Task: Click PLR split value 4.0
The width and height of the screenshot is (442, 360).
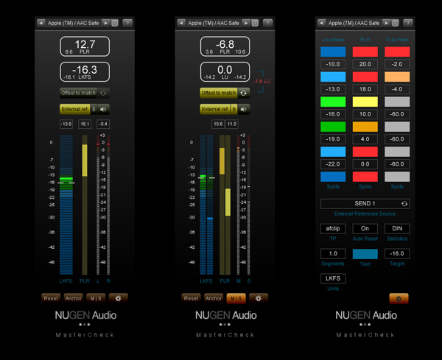Action: pyautogui.click(x=365, y=139)
